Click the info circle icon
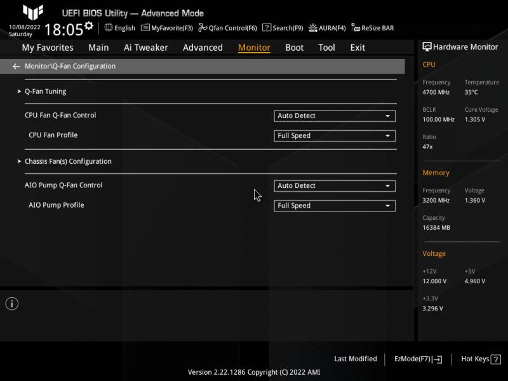Screen dimensions: 508x381 (12, 304)
